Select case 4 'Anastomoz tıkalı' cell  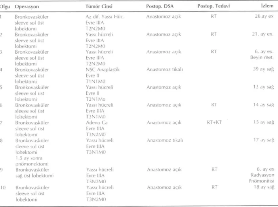pyautogui.click(x=164, y=70)
